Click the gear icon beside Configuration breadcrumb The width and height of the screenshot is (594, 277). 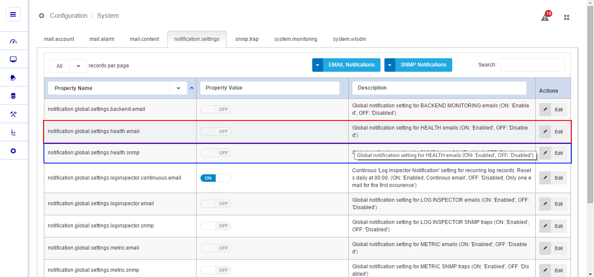pos(42,16)
